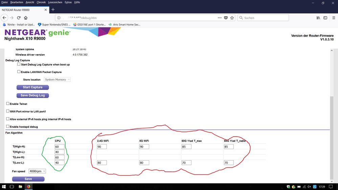
Task: Open Ninite bookmark
Action: (x=19, y=25)
